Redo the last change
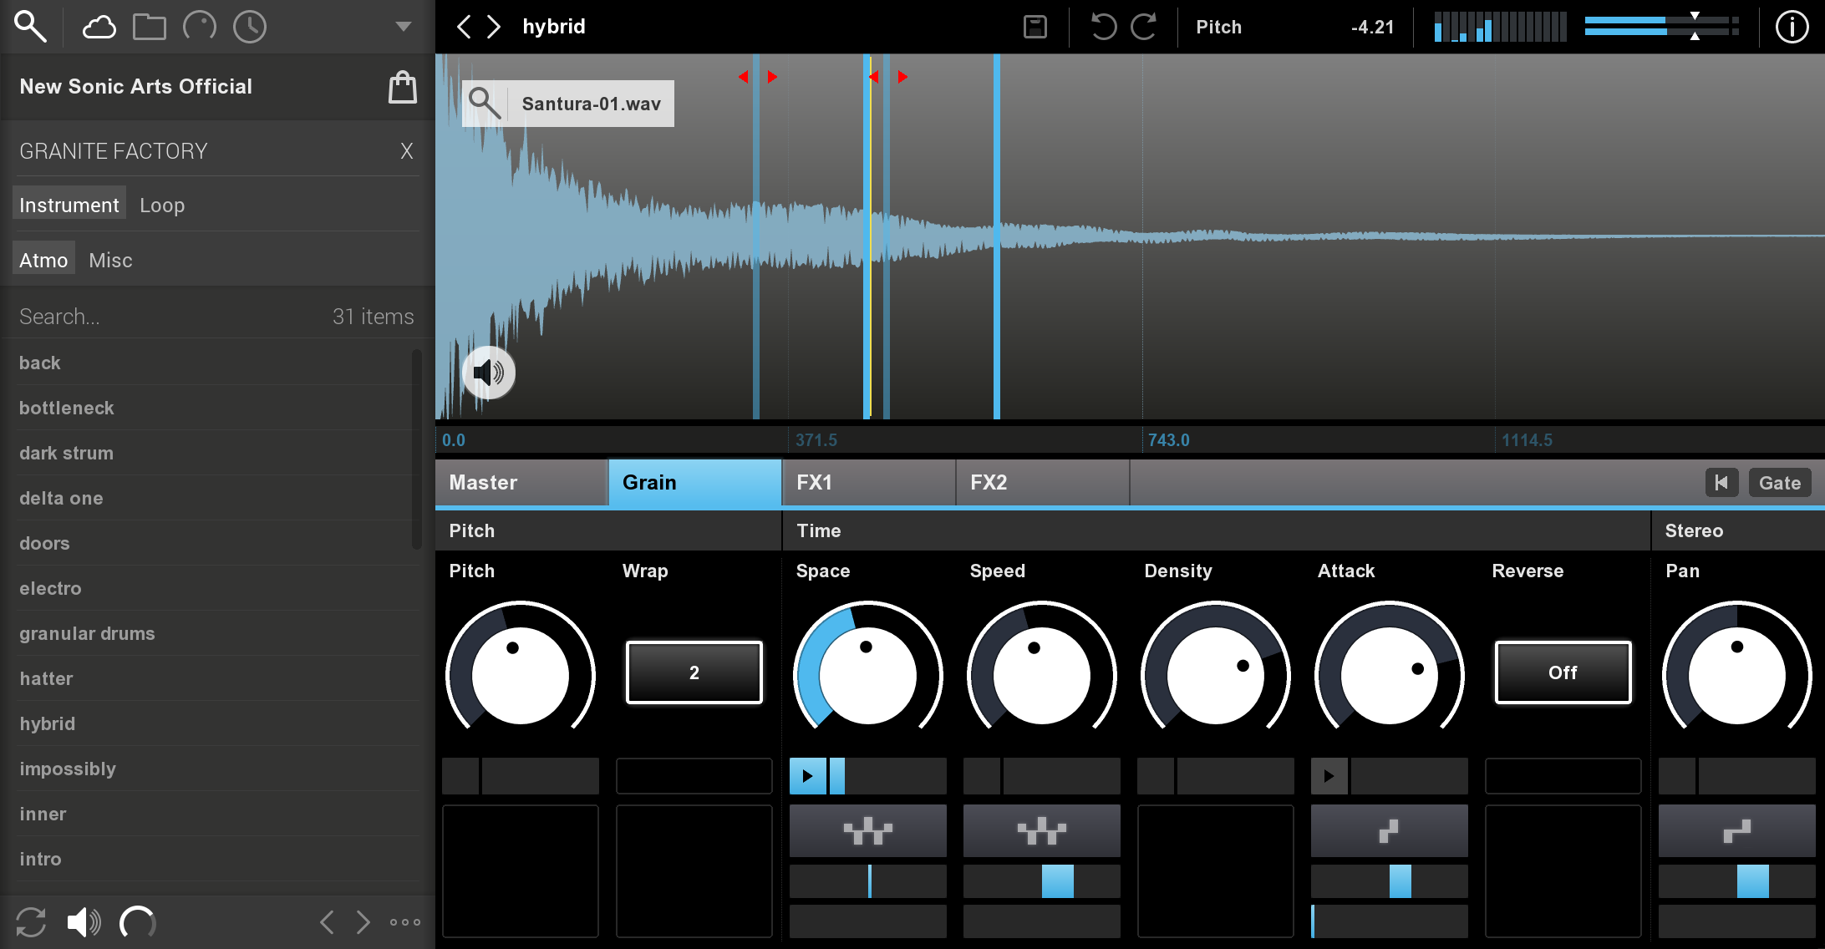Viewport: 1825px width, 949px height. 1143,27
